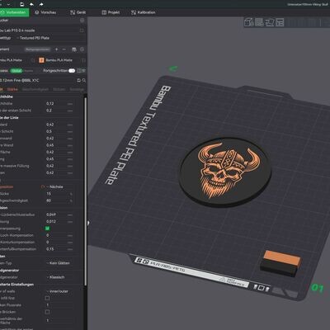Edit filament 2 preset icon

[83, 60]
